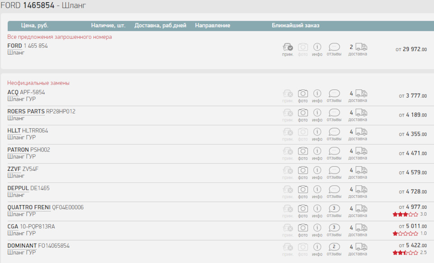Open the CGA brand link
The height and width of the screenshot is (263, 434).
click(13, 226)
